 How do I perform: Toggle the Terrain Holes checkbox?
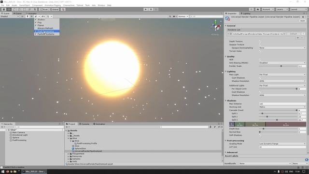click(x=260, y=51)
